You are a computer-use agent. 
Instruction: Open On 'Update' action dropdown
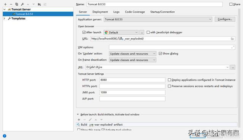point(133,54)
